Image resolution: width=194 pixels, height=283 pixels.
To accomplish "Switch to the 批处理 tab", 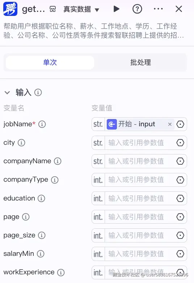I will (140, 63).
